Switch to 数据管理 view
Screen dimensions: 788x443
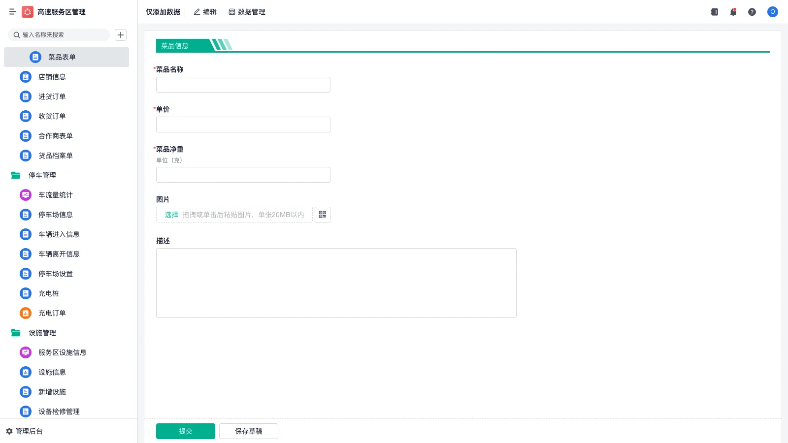click(247, 12)
